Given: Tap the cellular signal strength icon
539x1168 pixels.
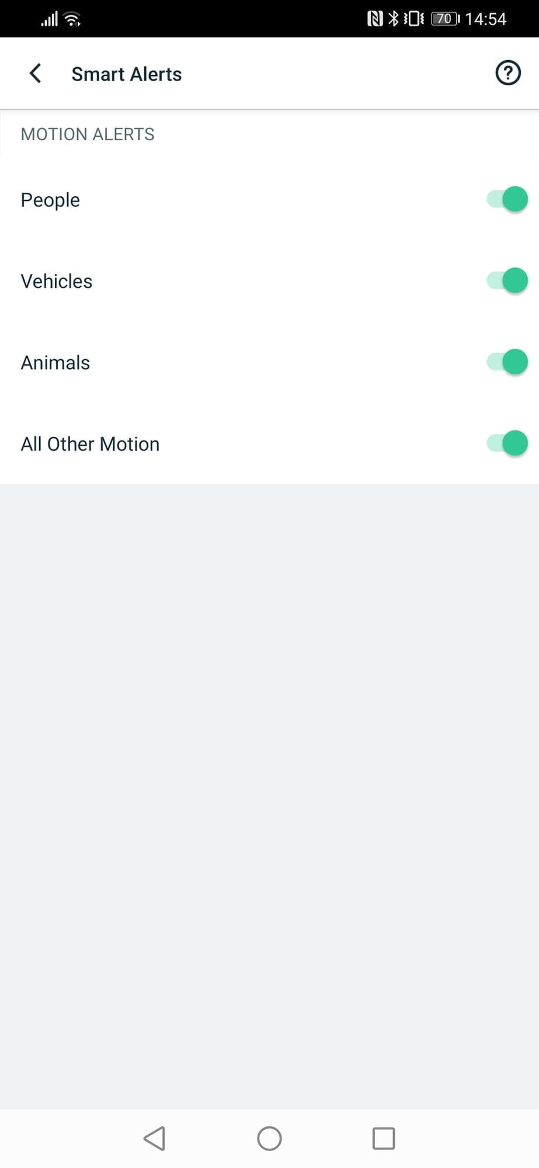Looking at the screenshot, I should pos(50,19).
